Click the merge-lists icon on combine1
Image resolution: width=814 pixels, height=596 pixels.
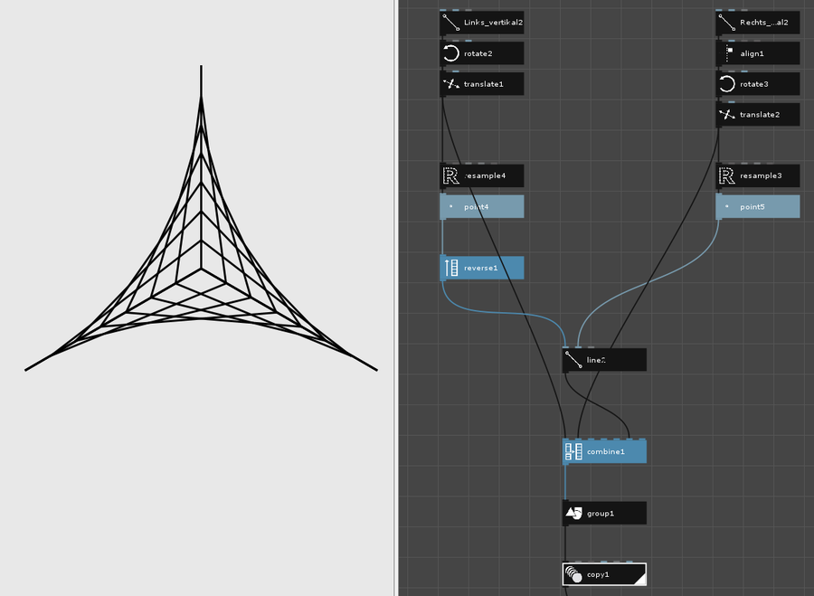573,451
